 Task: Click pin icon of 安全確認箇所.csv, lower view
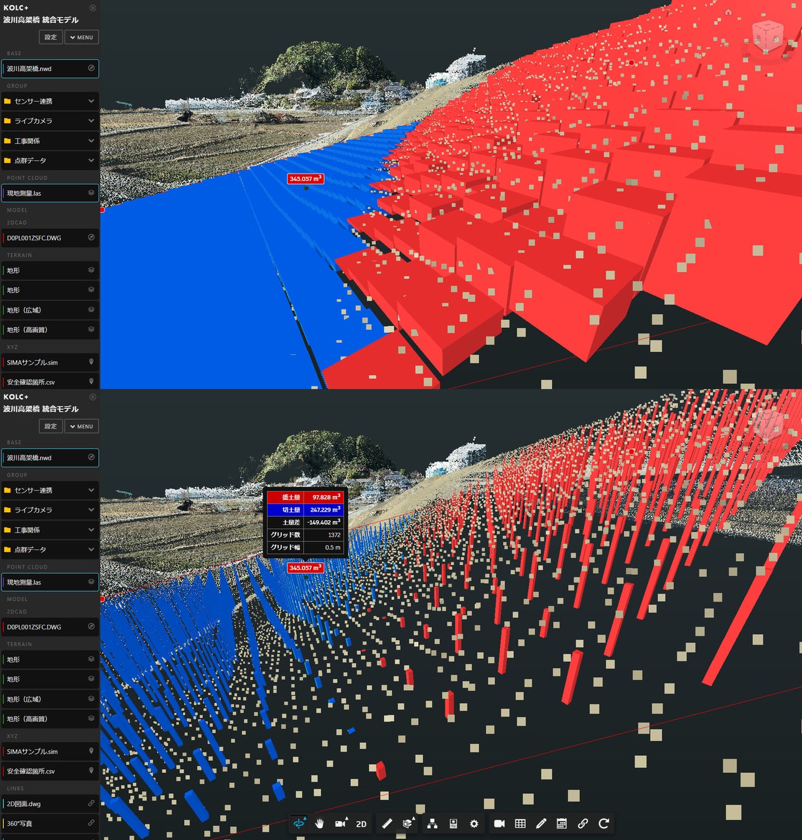[x=91, y=771]
